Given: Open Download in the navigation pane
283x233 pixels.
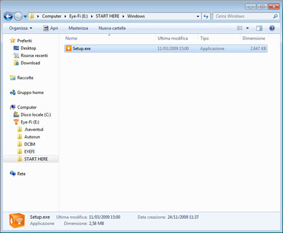Looking at the screenshot, I should point(30,63).
